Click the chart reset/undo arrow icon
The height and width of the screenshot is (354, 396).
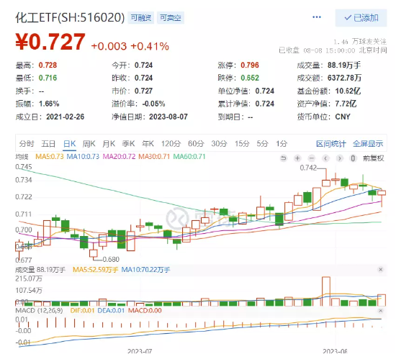284,158
